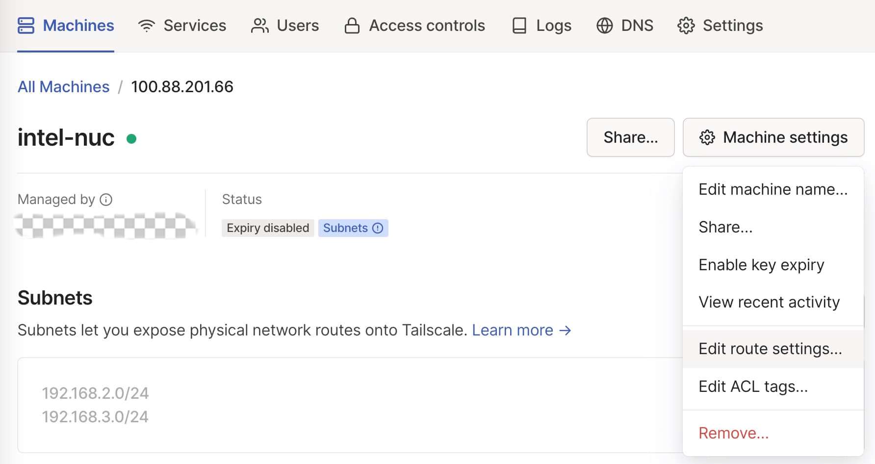This screenshot has width=875, height=464.
Task: Click the Access controls lock icon
Action: [x=352, y=26]
